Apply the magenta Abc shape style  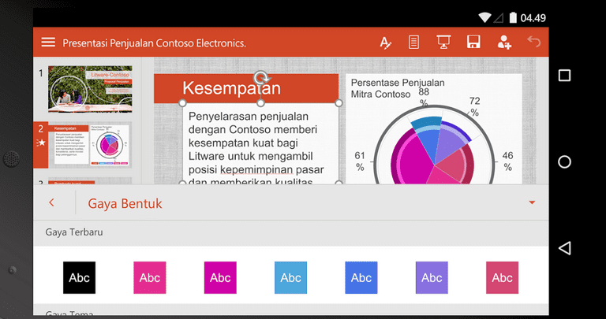coord(220,278)
